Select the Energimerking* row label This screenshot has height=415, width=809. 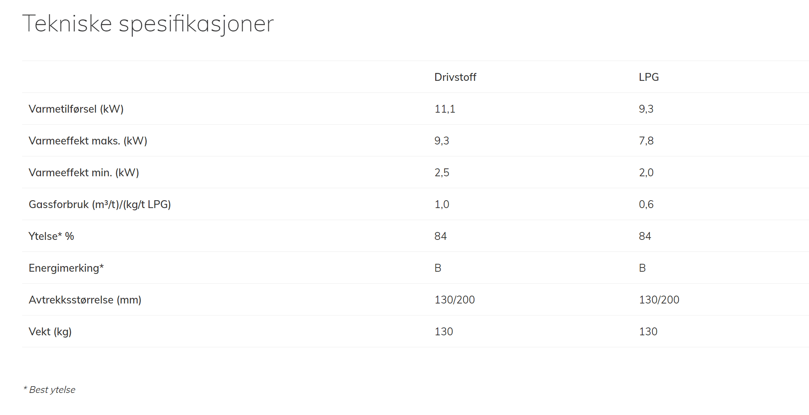66,268
